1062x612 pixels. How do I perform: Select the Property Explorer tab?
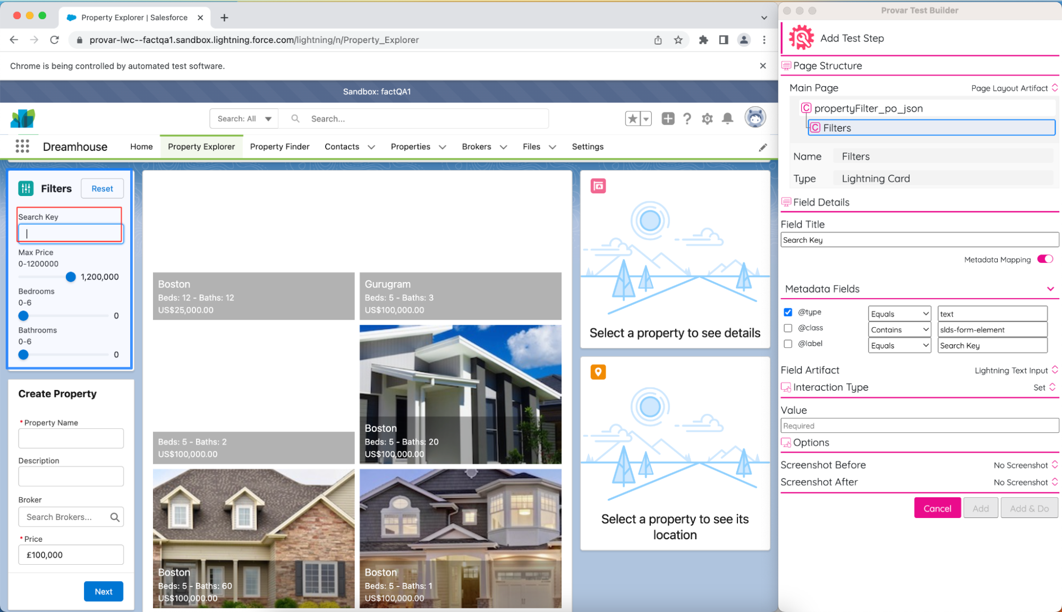click(201, 147)
